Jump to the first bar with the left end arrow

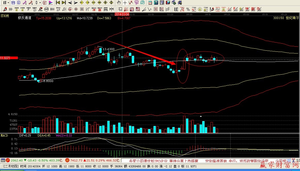click(x=58, y=3)
